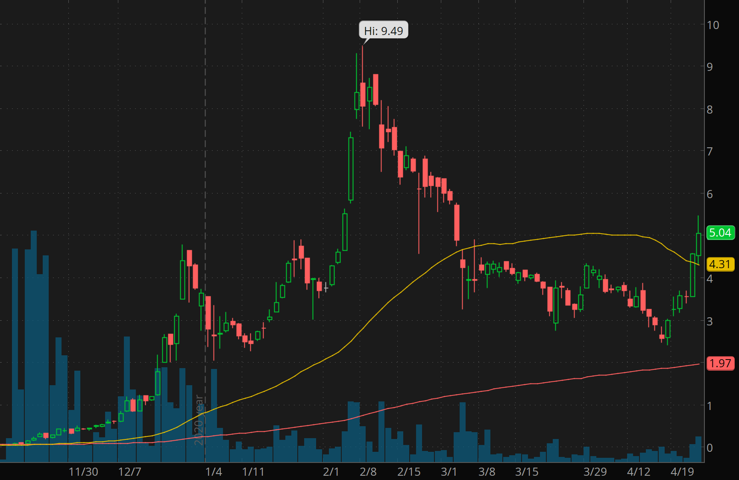Click the 2/1 date label
The width and height of the screenshot is (739, 480).
(331, 472)
